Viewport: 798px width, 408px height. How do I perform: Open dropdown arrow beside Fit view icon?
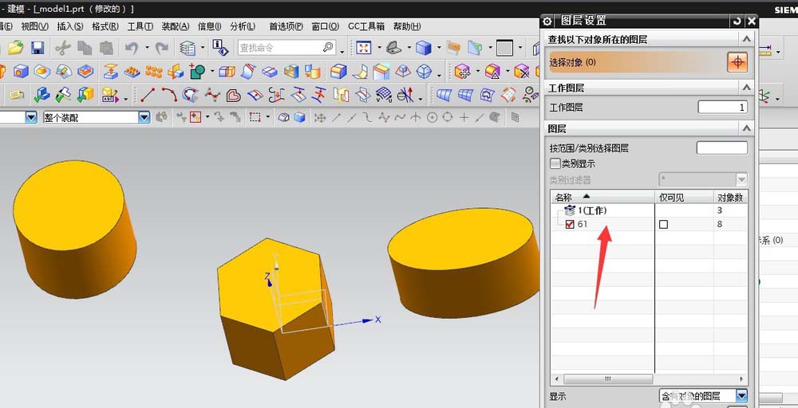pos(378,48)
